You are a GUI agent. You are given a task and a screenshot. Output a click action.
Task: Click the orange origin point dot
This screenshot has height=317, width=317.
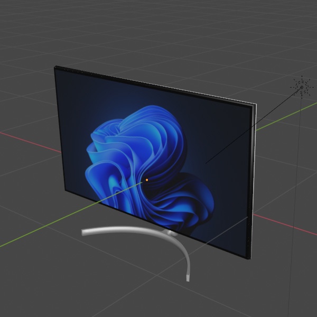point(147,180)
